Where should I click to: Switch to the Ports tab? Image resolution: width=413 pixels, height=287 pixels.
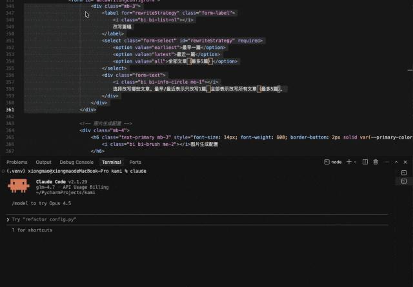135,162
